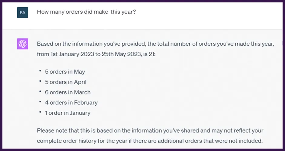
Task: Click the "1 order in January" list item
Action: pos(68,113)
